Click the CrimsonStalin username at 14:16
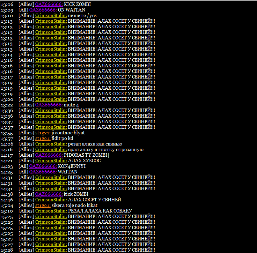Screen dimensions: 257x253 click(x=51, y=149)
